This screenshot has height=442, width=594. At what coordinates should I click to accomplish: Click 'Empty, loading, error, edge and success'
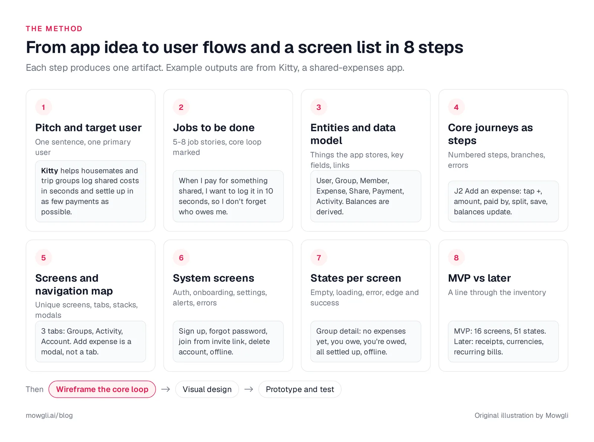click(x=365, y=298)
